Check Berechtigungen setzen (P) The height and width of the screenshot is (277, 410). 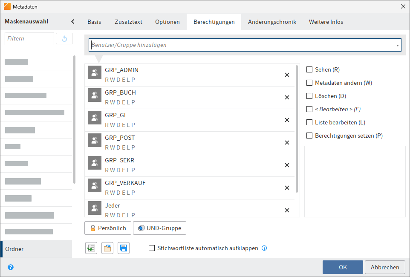pyautogui.click(x=309, y=136)
